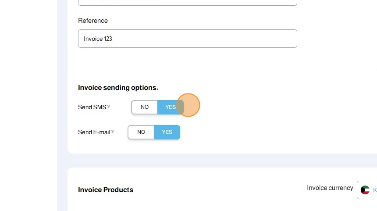Click the Invoice Products heading

(106, 190)
